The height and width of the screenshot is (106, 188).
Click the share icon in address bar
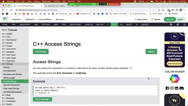(159, 10)
